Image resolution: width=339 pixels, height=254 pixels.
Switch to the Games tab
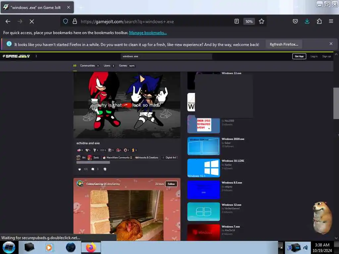tap(127, 66)
